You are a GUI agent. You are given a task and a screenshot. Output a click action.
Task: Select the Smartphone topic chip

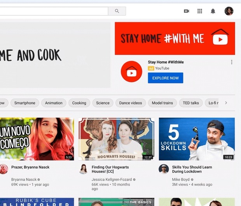click(25, 103)
